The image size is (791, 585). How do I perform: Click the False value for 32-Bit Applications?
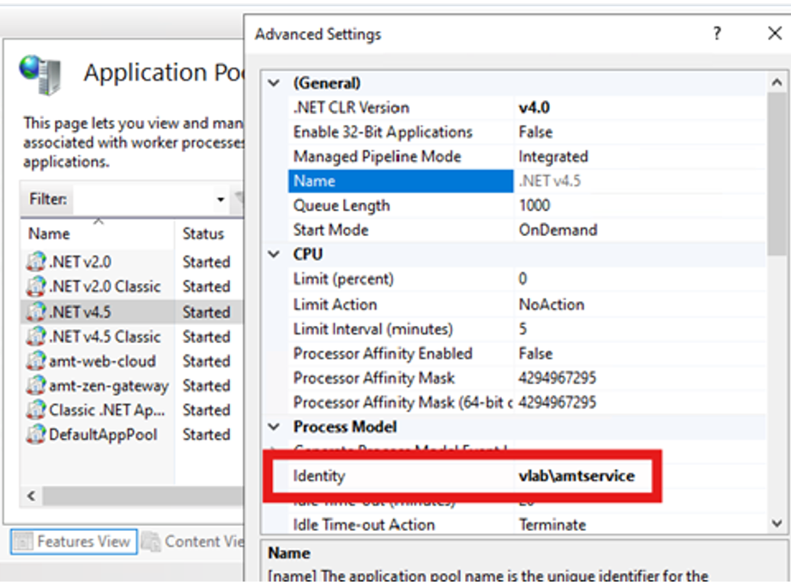click(535, 132)
